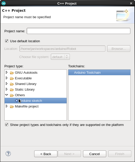Viewport: 135px width, 162px height.
Task: Focus the Project name text field
Action: point(78,31)
